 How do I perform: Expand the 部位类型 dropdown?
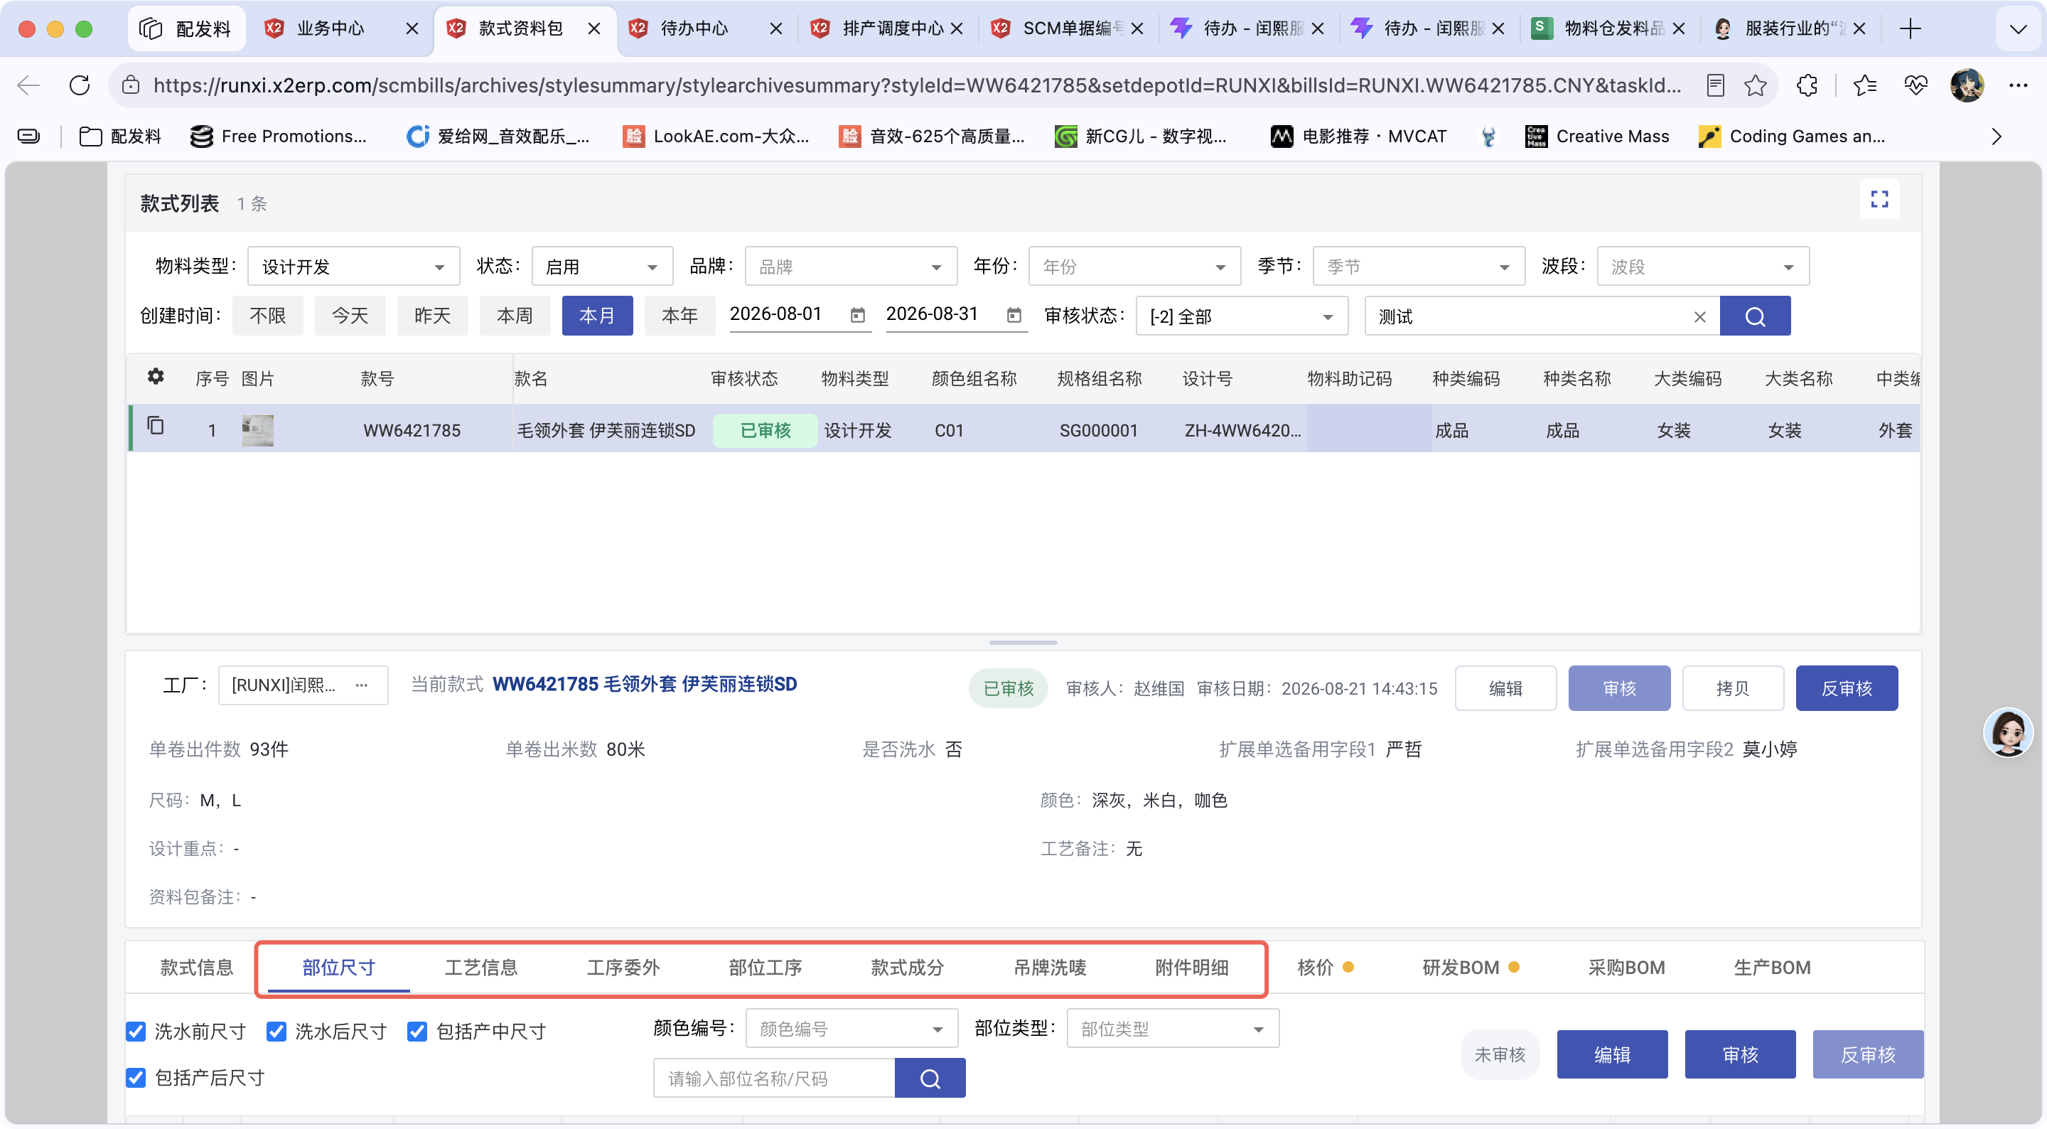coord(1173,1029)
